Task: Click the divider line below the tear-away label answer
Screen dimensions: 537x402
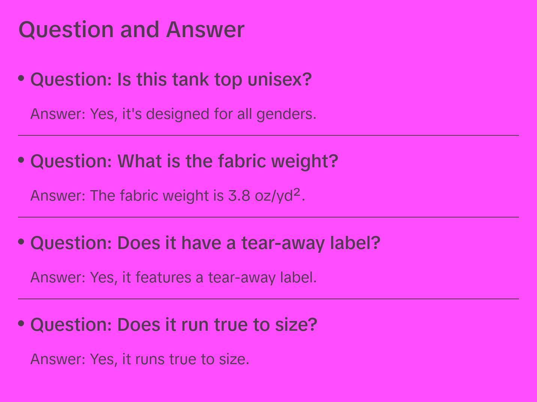Action: tap(268, 299)
